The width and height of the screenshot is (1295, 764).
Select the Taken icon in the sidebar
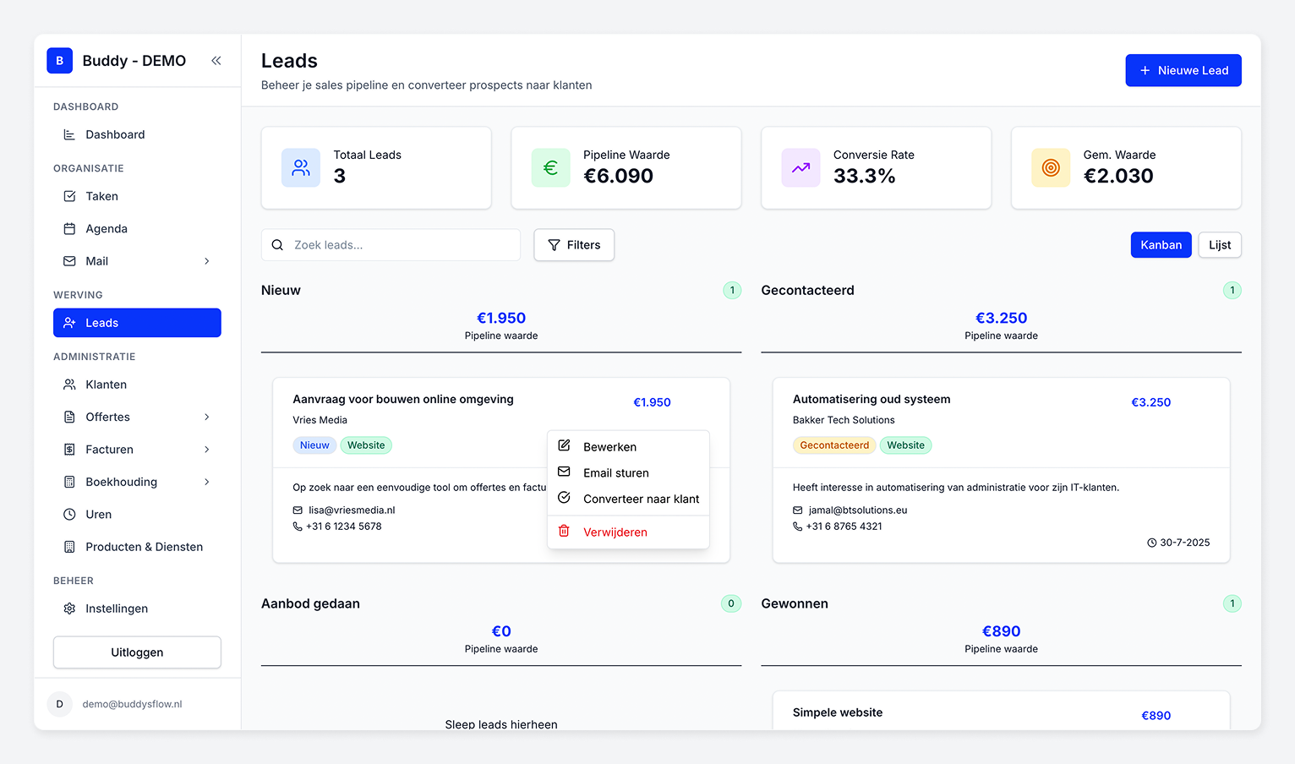69,196
